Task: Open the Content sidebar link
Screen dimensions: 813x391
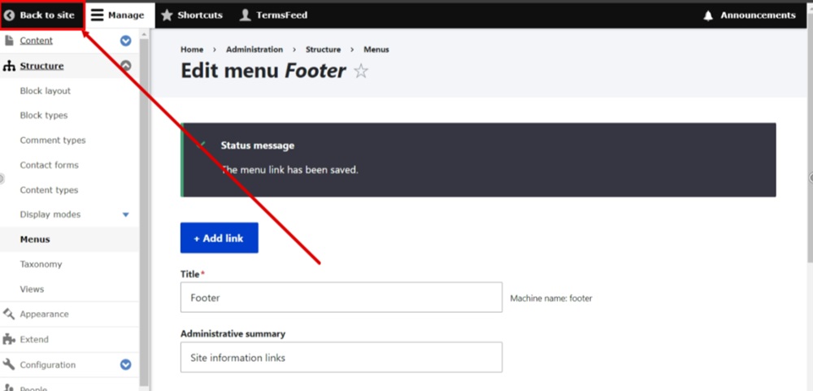Action: pyautogui.click(x=37, y=41)
